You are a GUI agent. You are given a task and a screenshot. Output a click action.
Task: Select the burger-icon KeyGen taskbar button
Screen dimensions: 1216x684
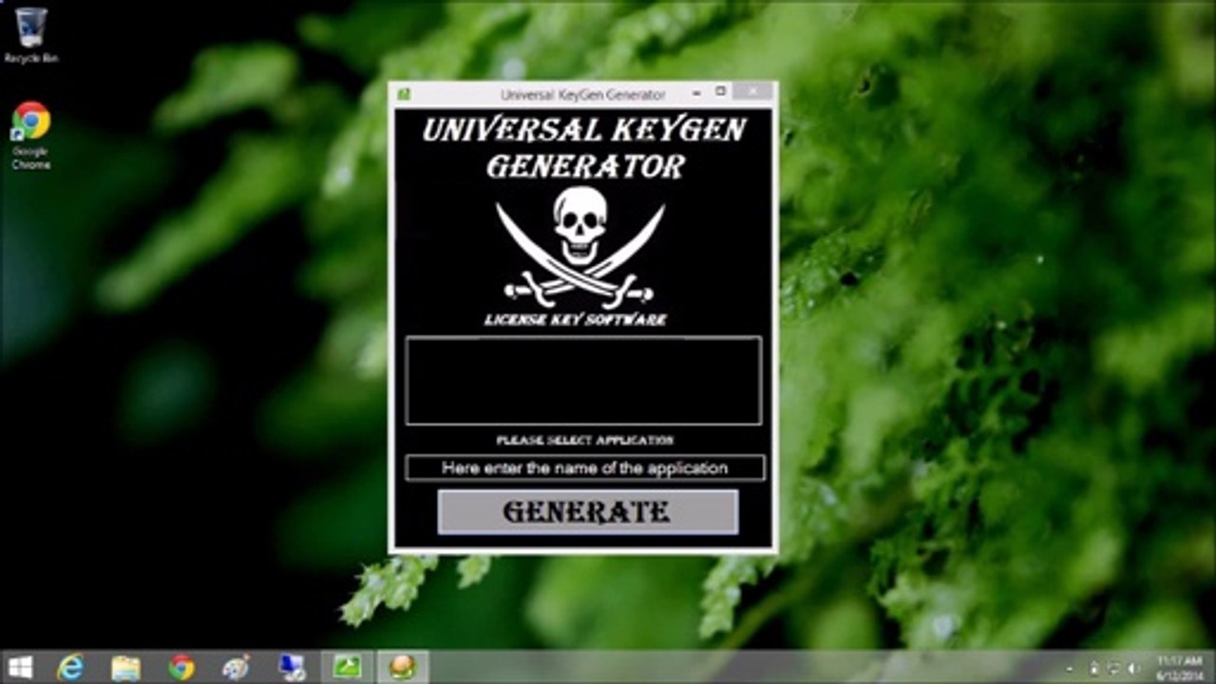(x=403, y=667)
